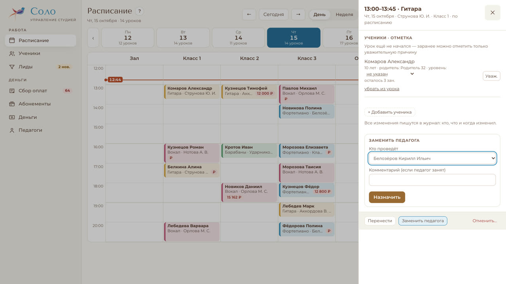Click the ruble badge on Белкина Алина lesson
This screenshot has width=506, height=284.
click(214, 172)
